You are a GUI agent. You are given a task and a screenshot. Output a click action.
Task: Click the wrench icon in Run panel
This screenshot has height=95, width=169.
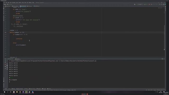tap(5, 62)
